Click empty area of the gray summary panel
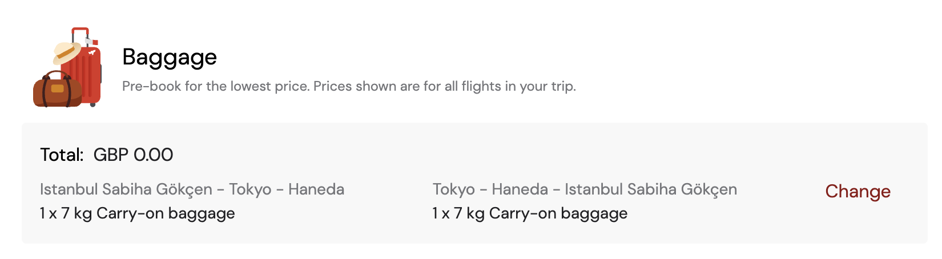The width and height of the screenshot is (942, 259). point(571,154)
